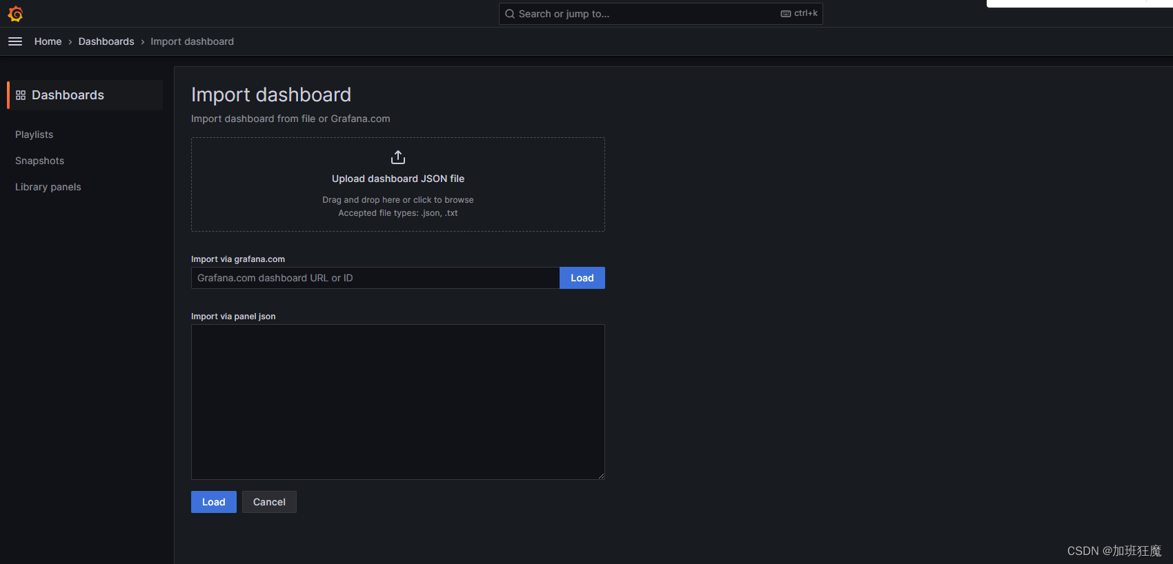Image resolution: width=1173 pixels, height=564 pixels.
Task: Click 'Import dashboard from file or Grafana.com' subtitle
Action: [x=290, y=119]
